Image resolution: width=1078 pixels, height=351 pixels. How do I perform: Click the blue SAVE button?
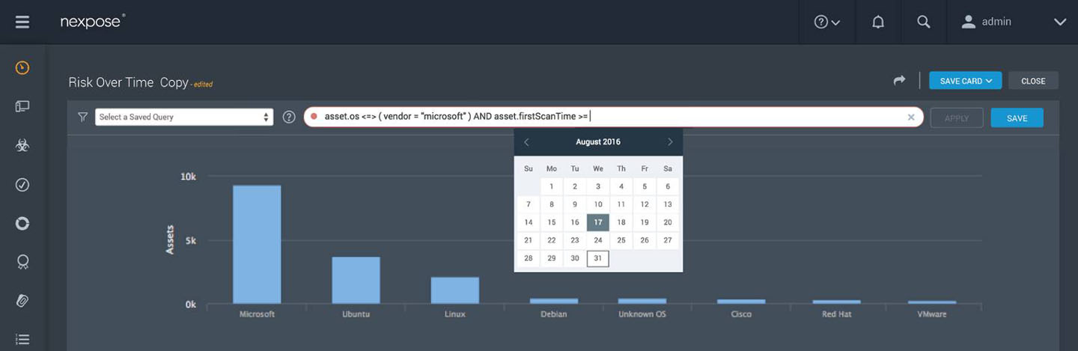1017,117
